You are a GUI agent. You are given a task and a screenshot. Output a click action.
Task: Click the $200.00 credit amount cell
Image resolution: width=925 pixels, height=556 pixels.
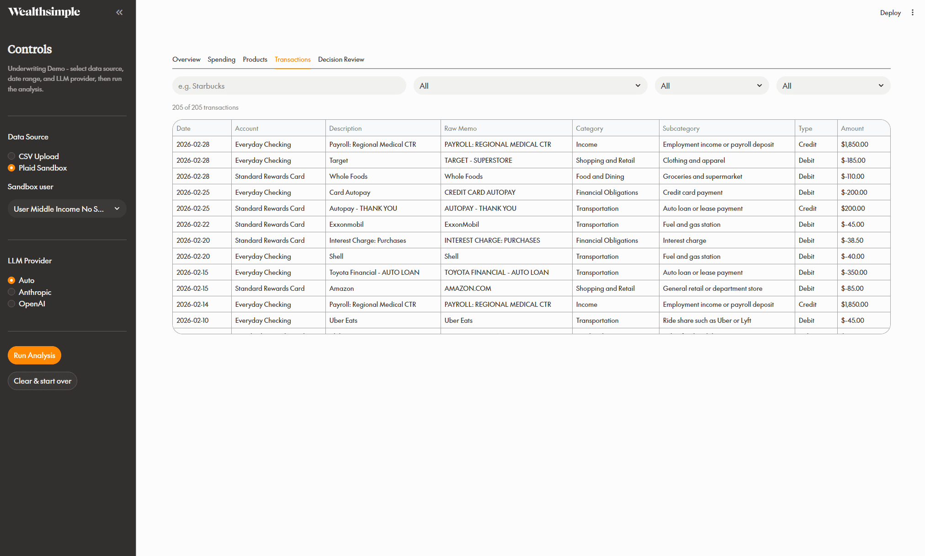point(864,208)
